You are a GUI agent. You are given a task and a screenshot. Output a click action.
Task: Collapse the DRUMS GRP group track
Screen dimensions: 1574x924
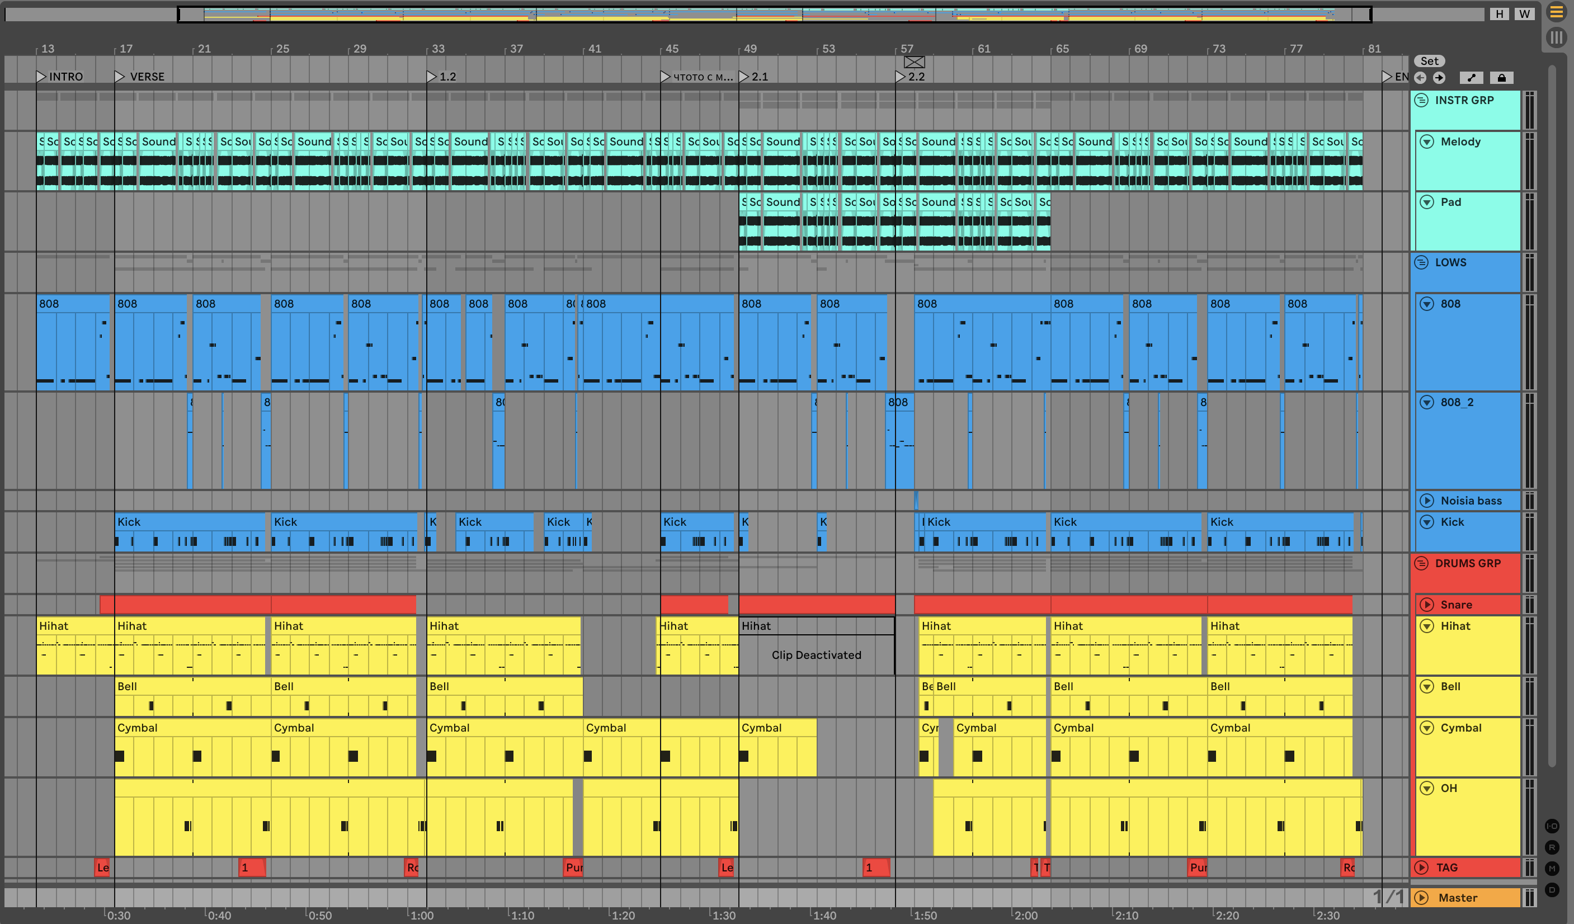[1422, 564]
